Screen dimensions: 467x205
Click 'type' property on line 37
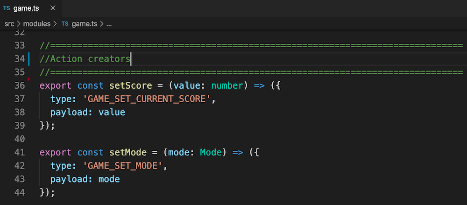(x=61, y=99)
